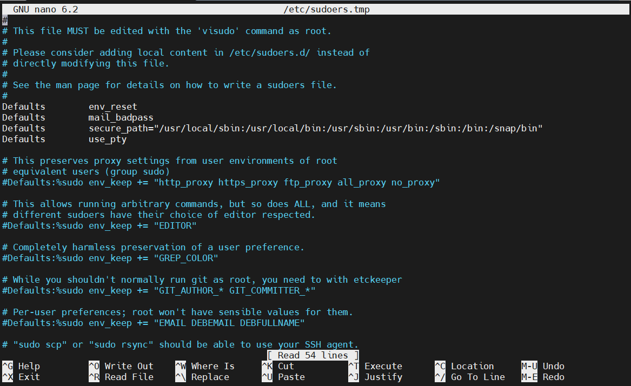
Task: Open the Where Is search prompt
Action: click(x=205, y=366)
